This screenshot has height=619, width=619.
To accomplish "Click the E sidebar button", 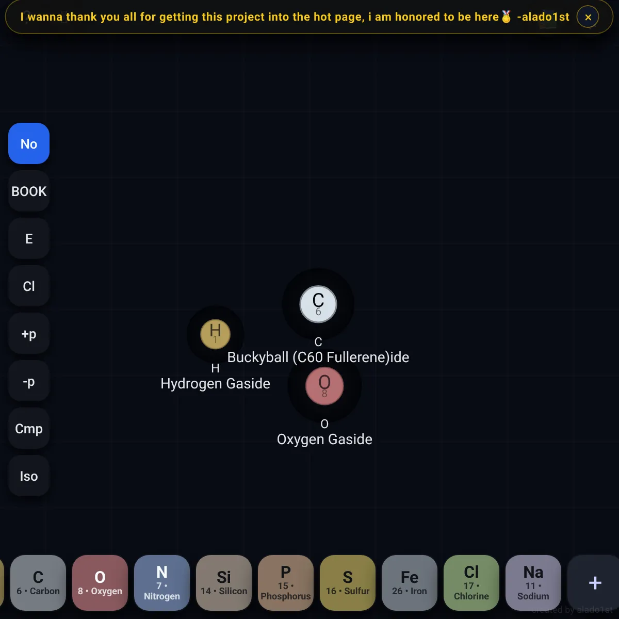I will pyautogui.click(x=29, y=238).
